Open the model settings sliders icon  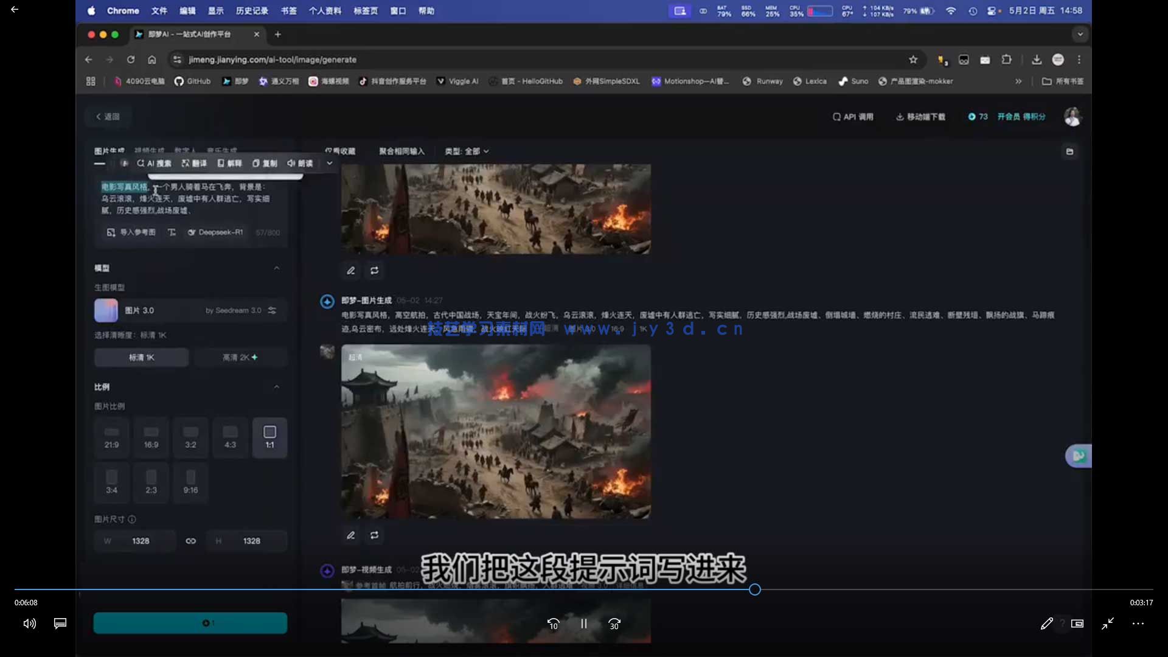(272, 310)
